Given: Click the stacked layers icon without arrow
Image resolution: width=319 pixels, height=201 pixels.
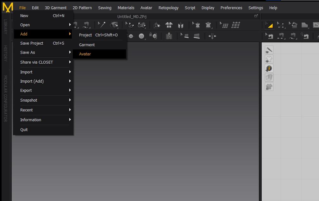Looking at the screenshot, I should 208,25.
